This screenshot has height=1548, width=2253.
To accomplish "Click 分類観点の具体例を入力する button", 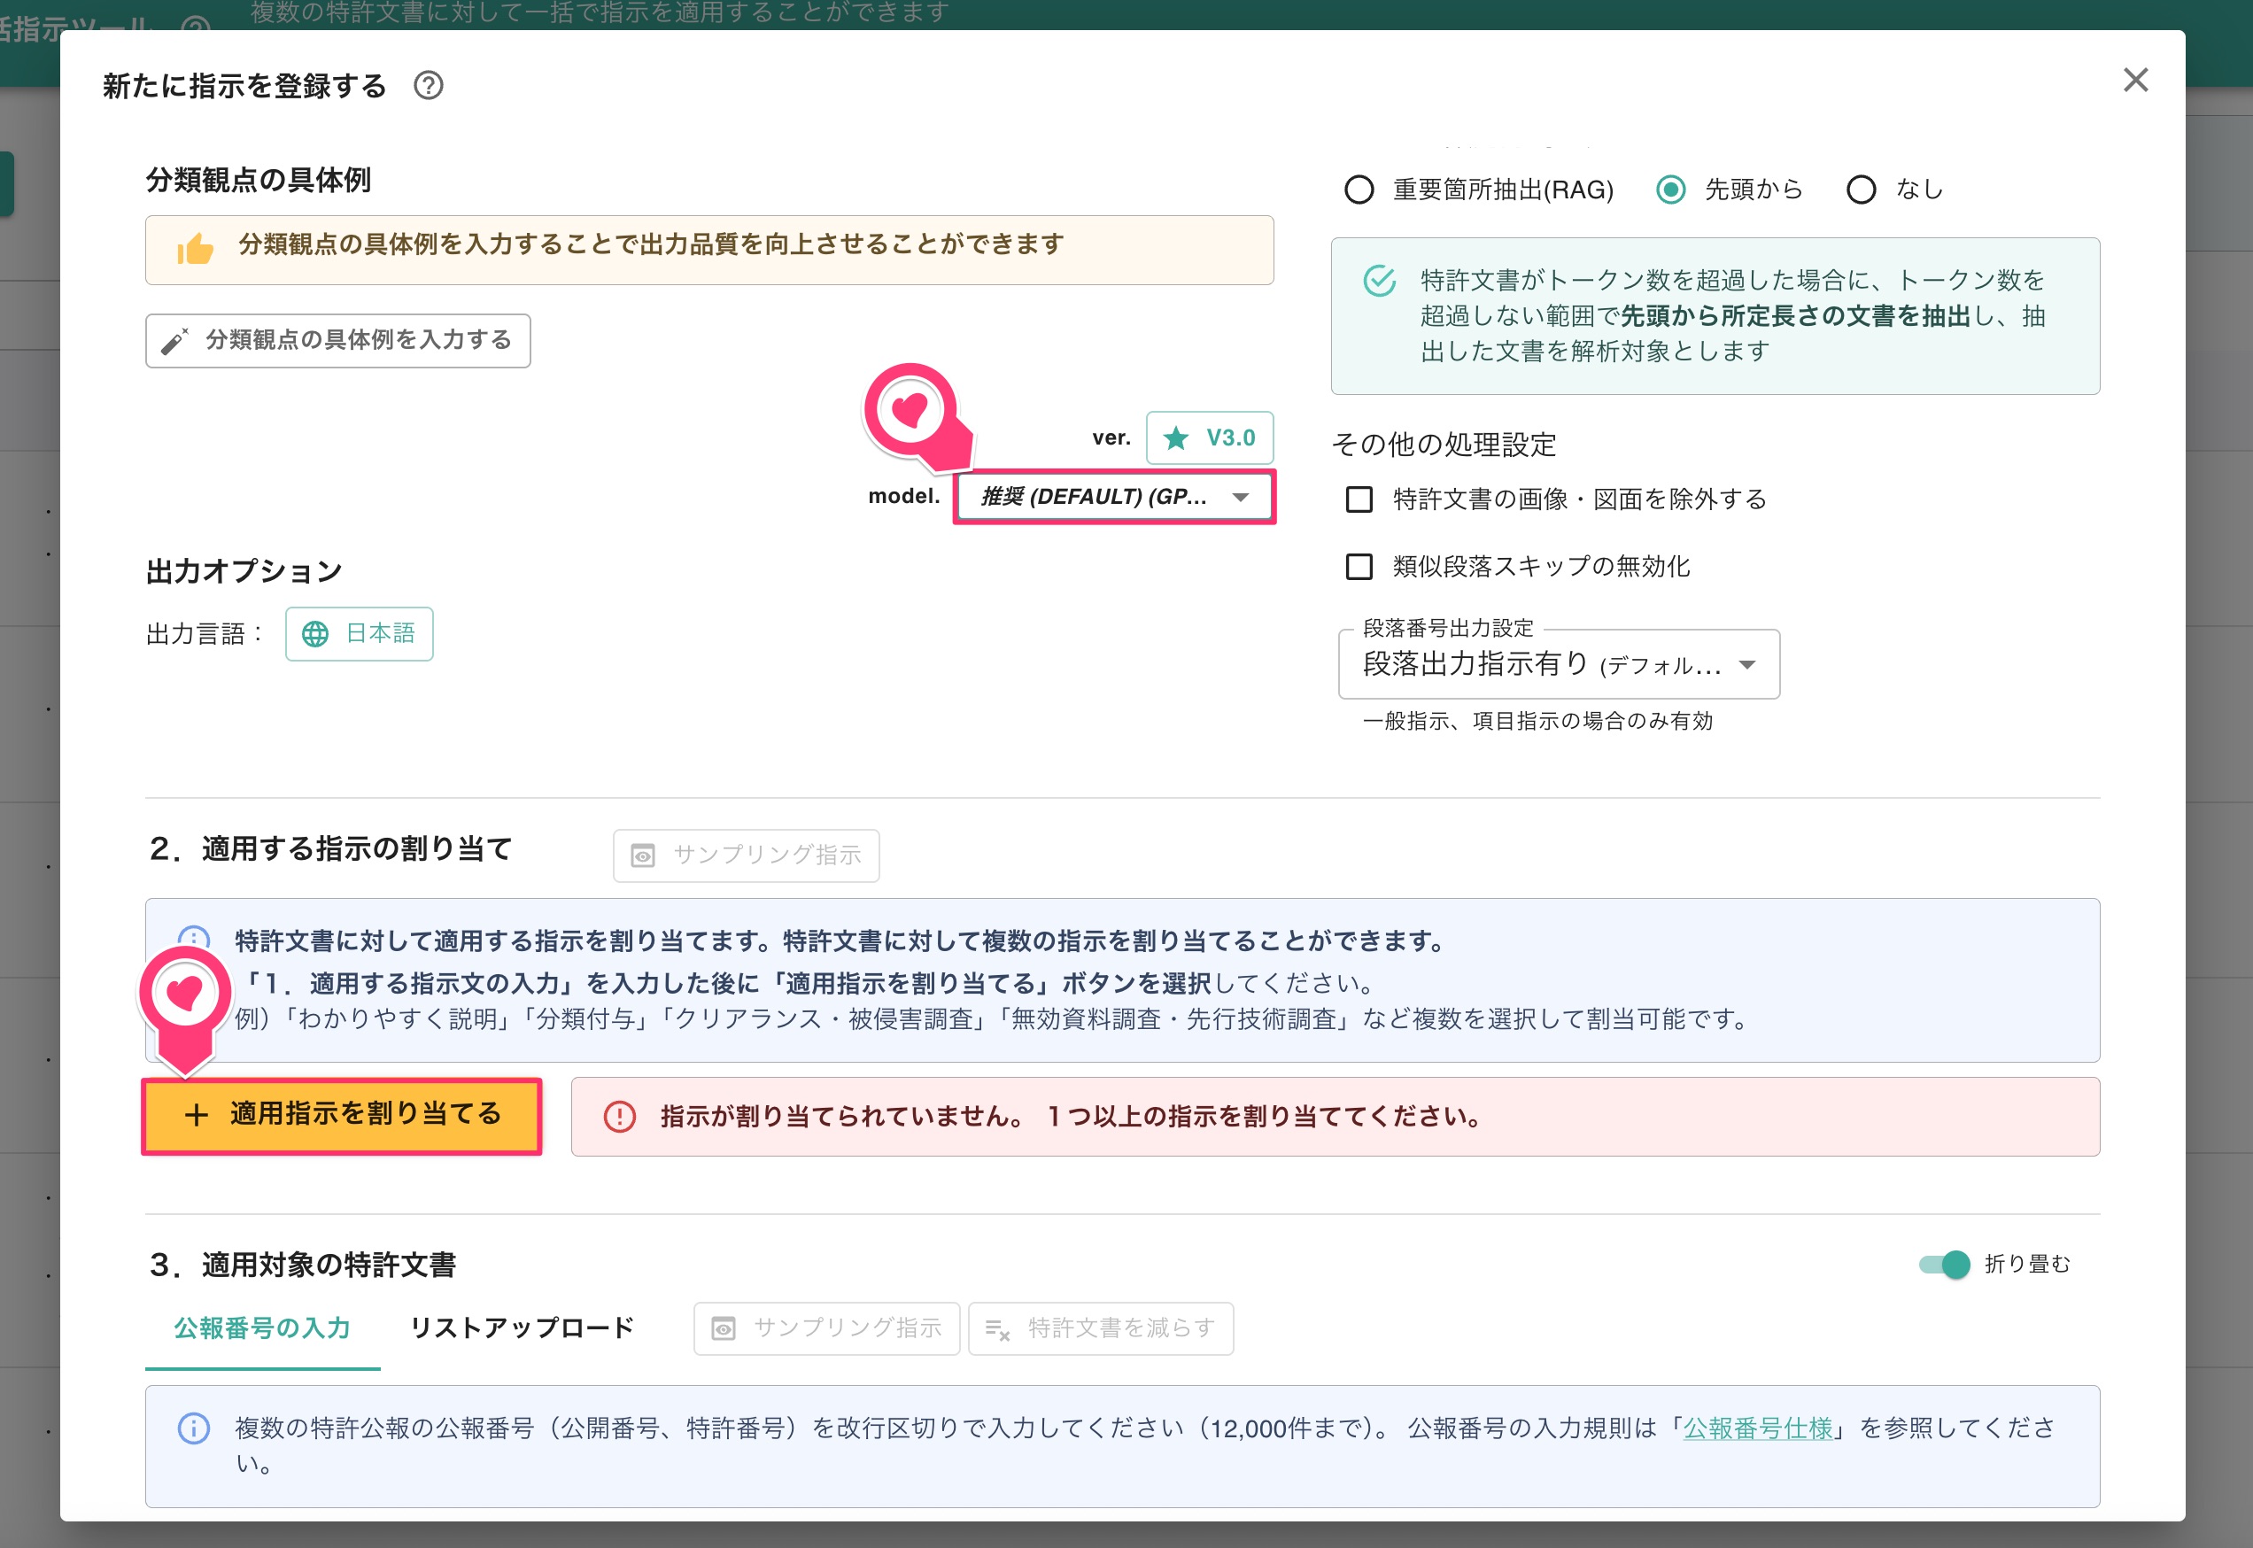I will 337,340.
